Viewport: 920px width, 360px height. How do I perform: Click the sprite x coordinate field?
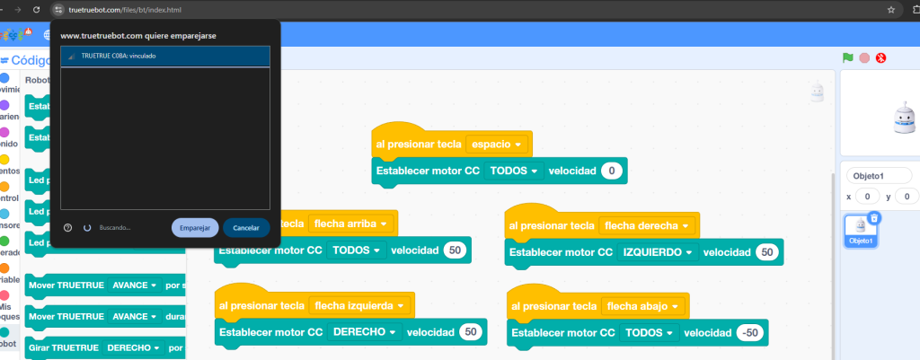867,197
